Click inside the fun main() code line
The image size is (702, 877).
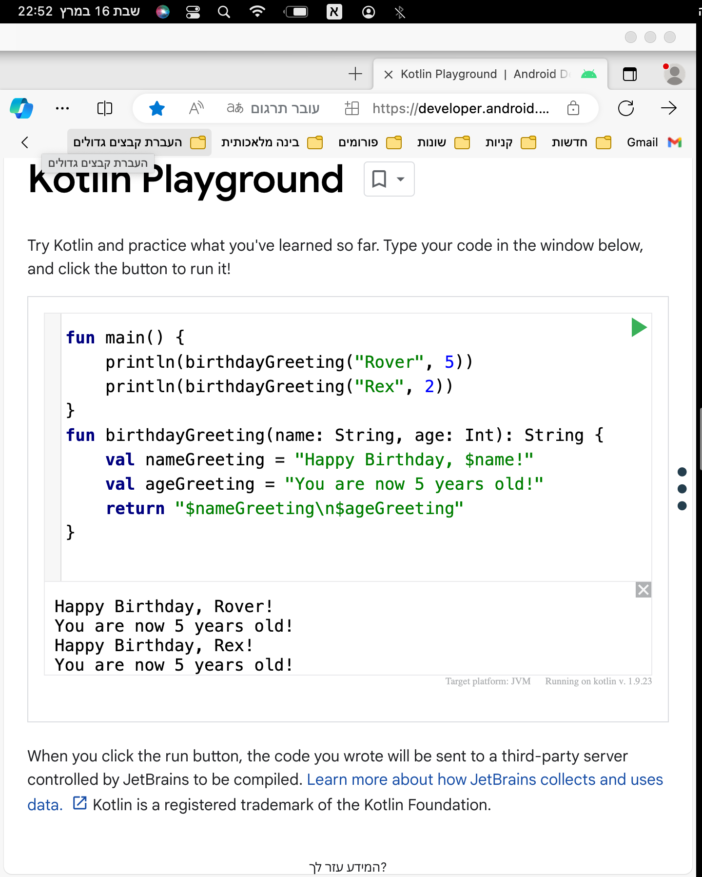click(125, 338)
